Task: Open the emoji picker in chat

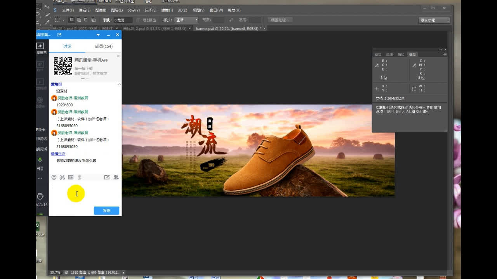Action: coord(54,177)
